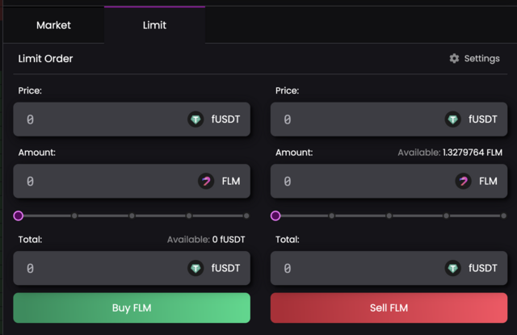Click fUSDT token icon in sell Total field
The image size is (517, 335).
[x=452, y=268]
